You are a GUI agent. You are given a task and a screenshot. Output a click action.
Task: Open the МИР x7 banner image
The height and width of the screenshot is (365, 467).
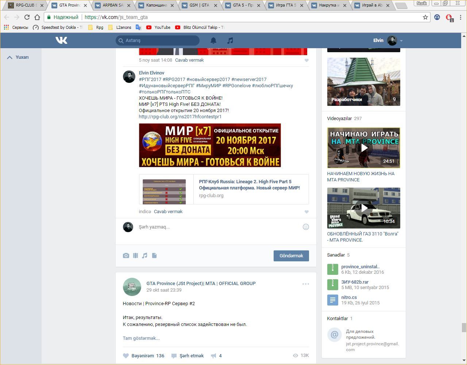210,145
